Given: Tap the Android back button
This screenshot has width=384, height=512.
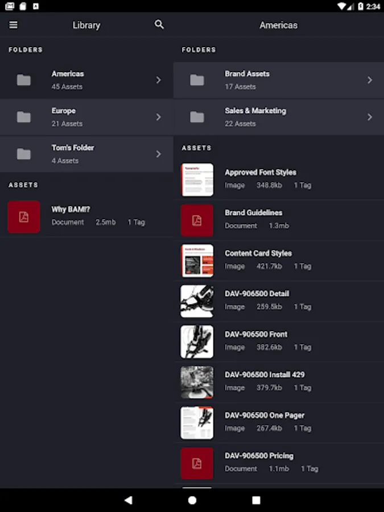Looking at the screenshot, I should click(x=129, y=500).
